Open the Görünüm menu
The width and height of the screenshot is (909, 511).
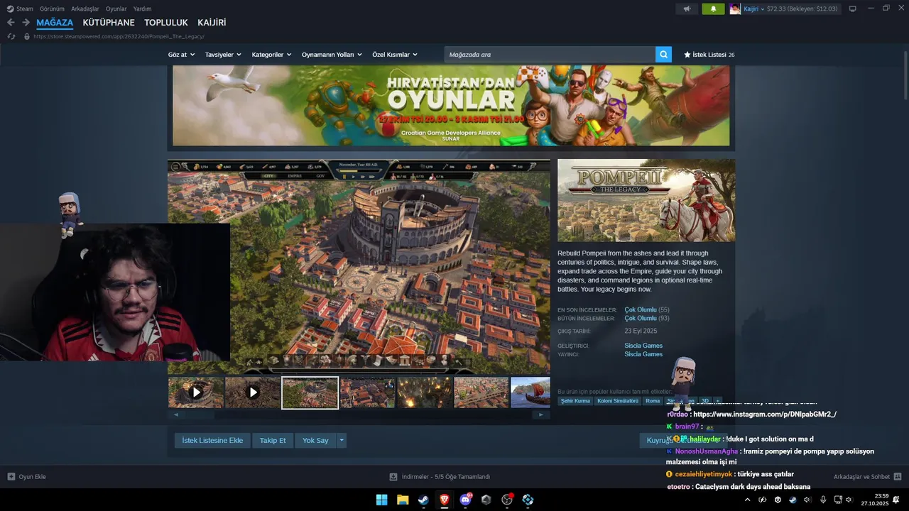click(52, 9)
